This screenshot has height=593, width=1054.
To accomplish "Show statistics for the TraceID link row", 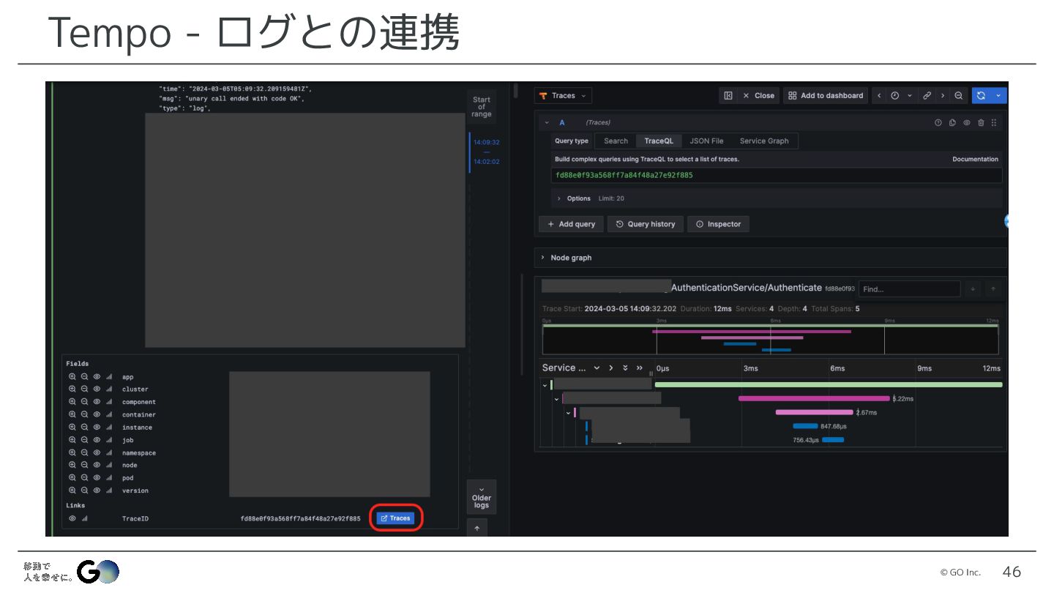I will [84, 518].
